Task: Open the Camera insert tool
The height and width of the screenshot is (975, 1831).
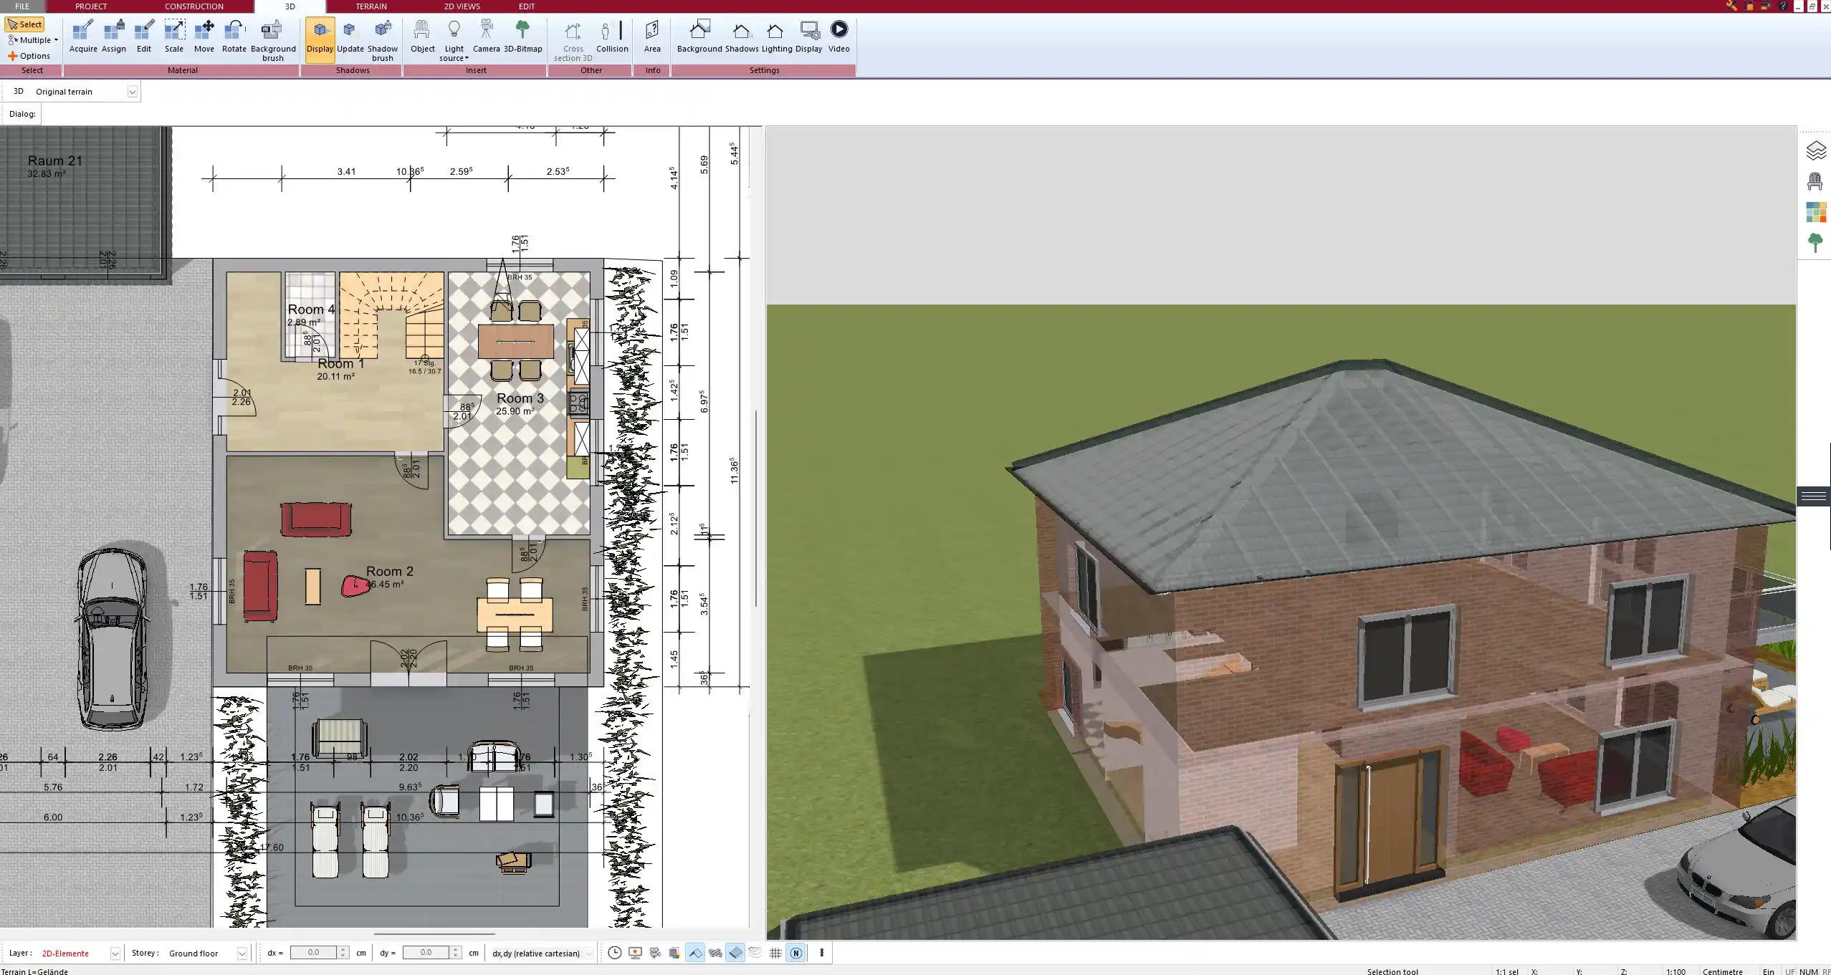Action: [487, 36]
